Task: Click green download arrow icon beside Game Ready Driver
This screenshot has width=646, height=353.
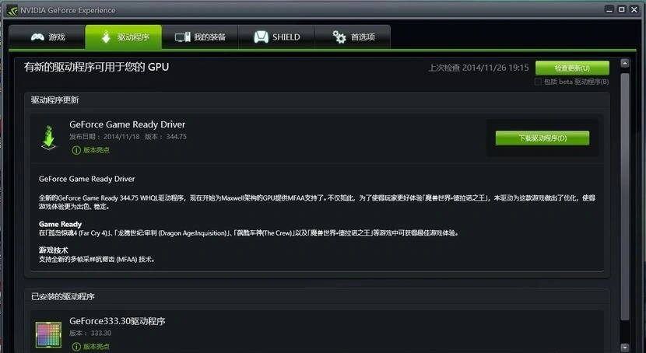Action: [48, 137]
